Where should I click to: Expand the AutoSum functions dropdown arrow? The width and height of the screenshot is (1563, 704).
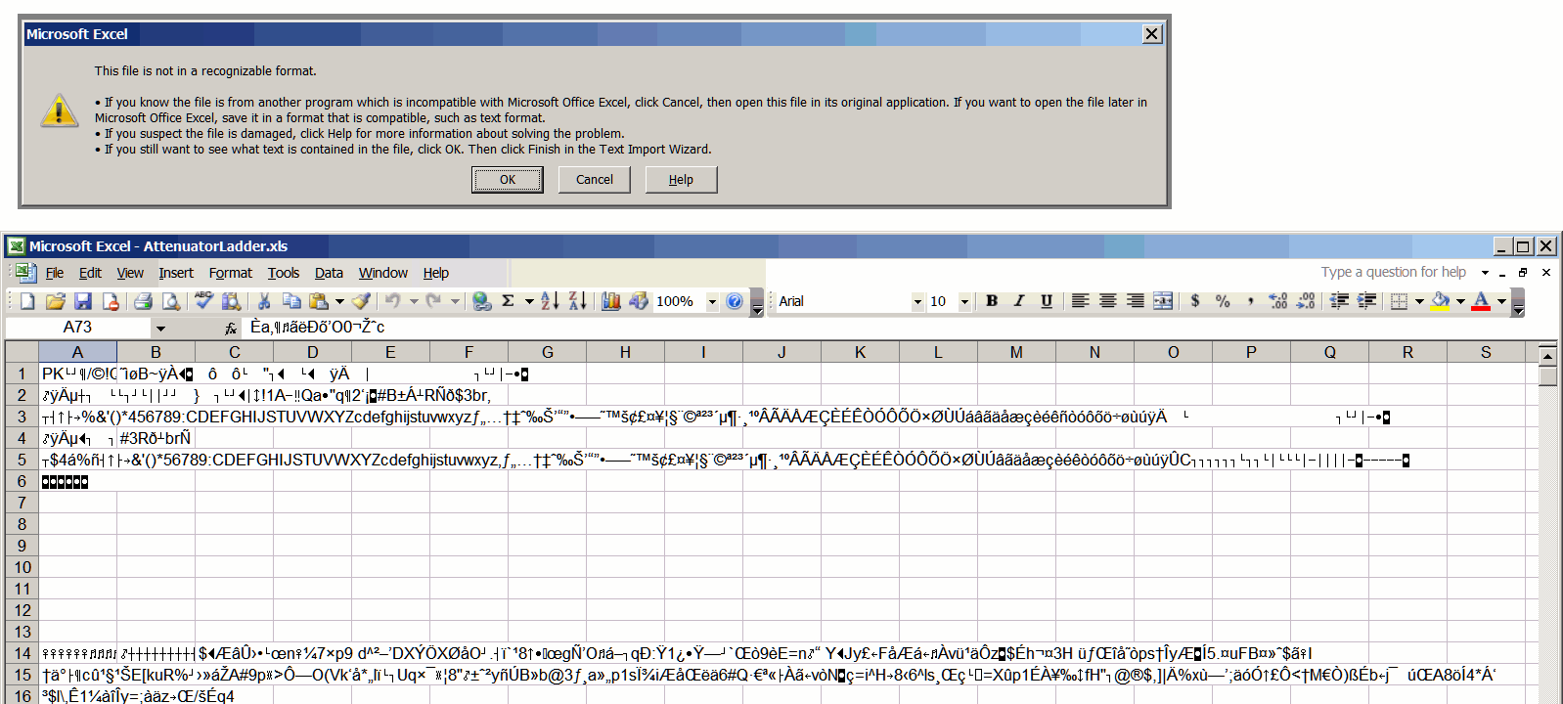[x=529, y=301]
